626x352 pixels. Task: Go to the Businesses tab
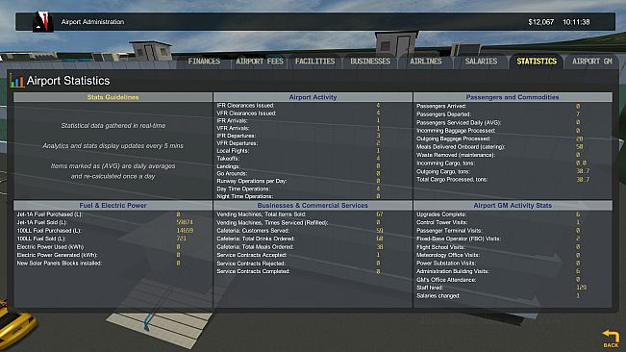coord(370,61)
